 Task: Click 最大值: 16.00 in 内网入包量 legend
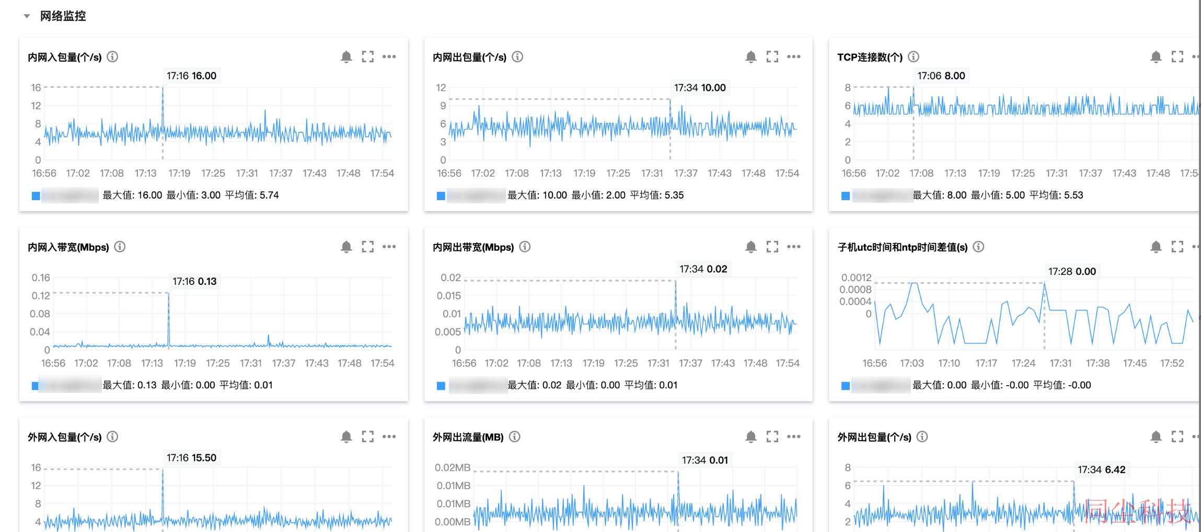coord(132,195)
